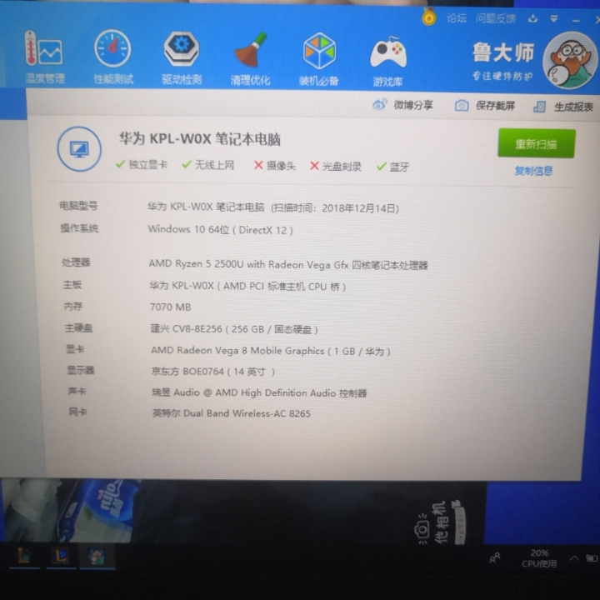Expand the system tray hidden icons chevron

coord(574,558)
